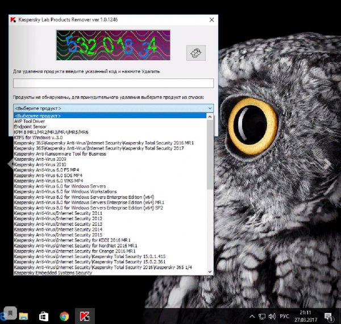The image size is (341, 324).
Task: Open the volume control tray icon
Action: (x=272, y=317)
